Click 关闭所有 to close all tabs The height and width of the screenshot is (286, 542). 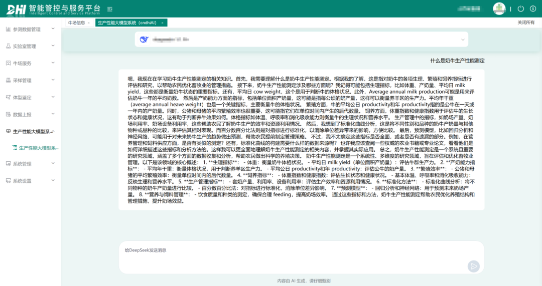coord(526,23)
